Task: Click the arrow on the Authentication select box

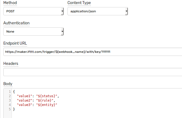Action: pyautogui.click(x=62, y=31)
